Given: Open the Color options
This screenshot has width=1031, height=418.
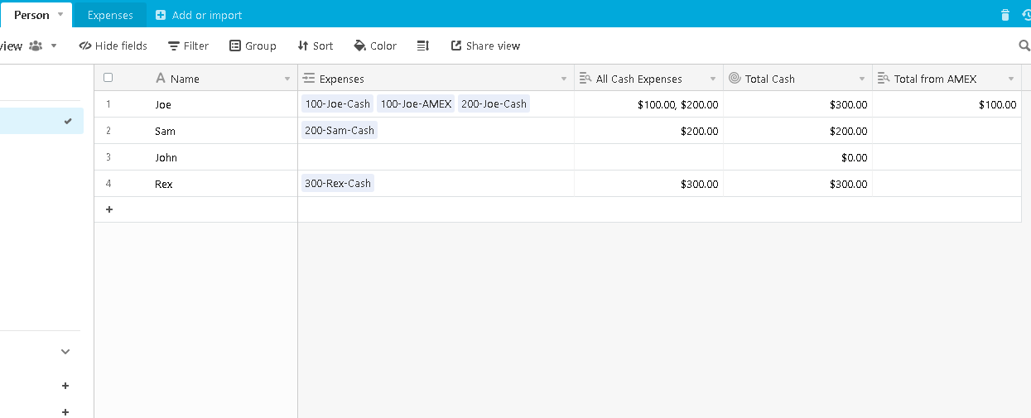Looking at the screenshot, I should tap(375, 46).
